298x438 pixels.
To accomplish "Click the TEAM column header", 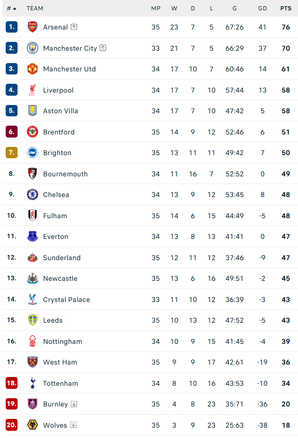I will (x=35, y=8).
